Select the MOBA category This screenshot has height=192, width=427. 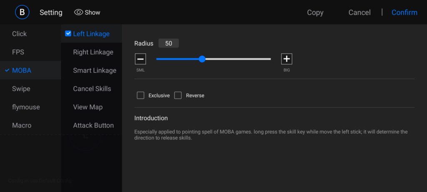(22, 70)
